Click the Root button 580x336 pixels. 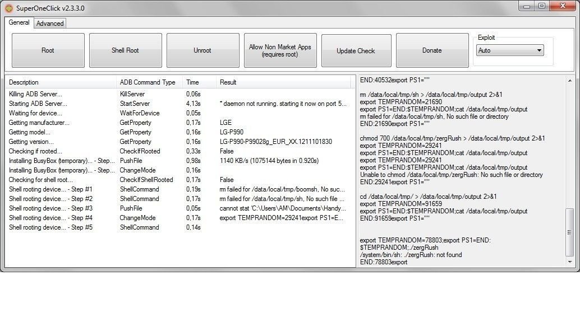(x=48, y=50)
